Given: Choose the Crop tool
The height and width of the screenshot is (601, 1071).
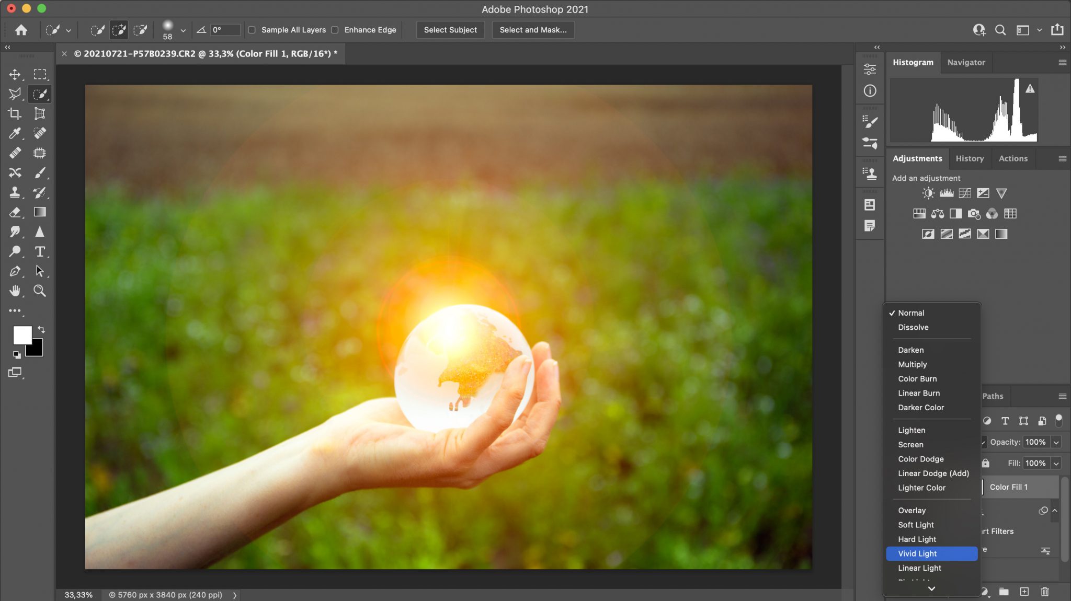Looking at the screenshot, I should pyautogui.click(x=15, y=113).
